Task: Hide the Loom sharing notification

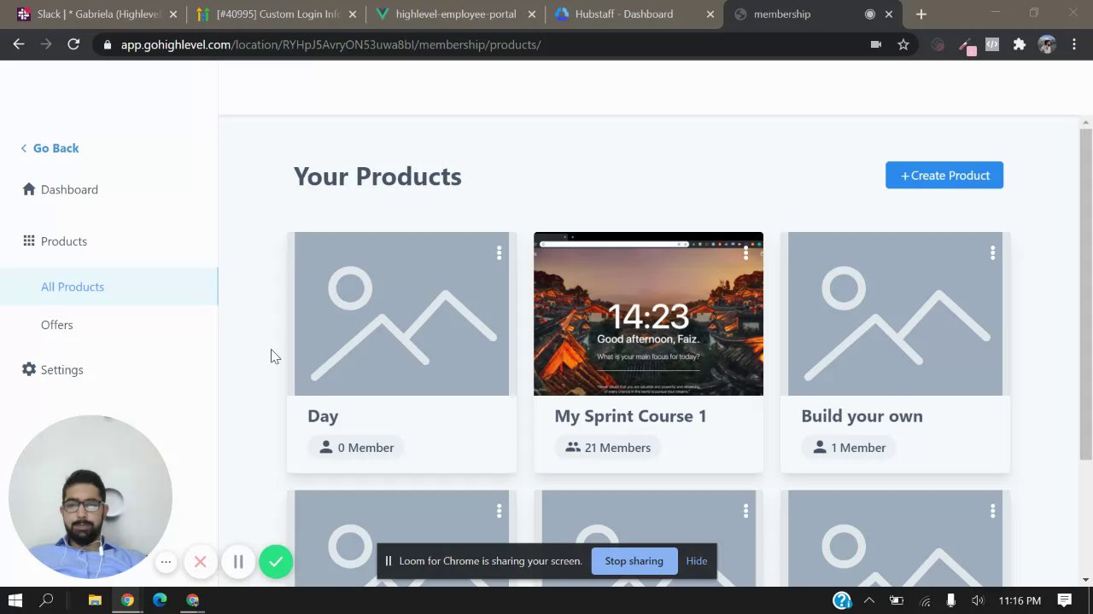Action: [696, 561]
